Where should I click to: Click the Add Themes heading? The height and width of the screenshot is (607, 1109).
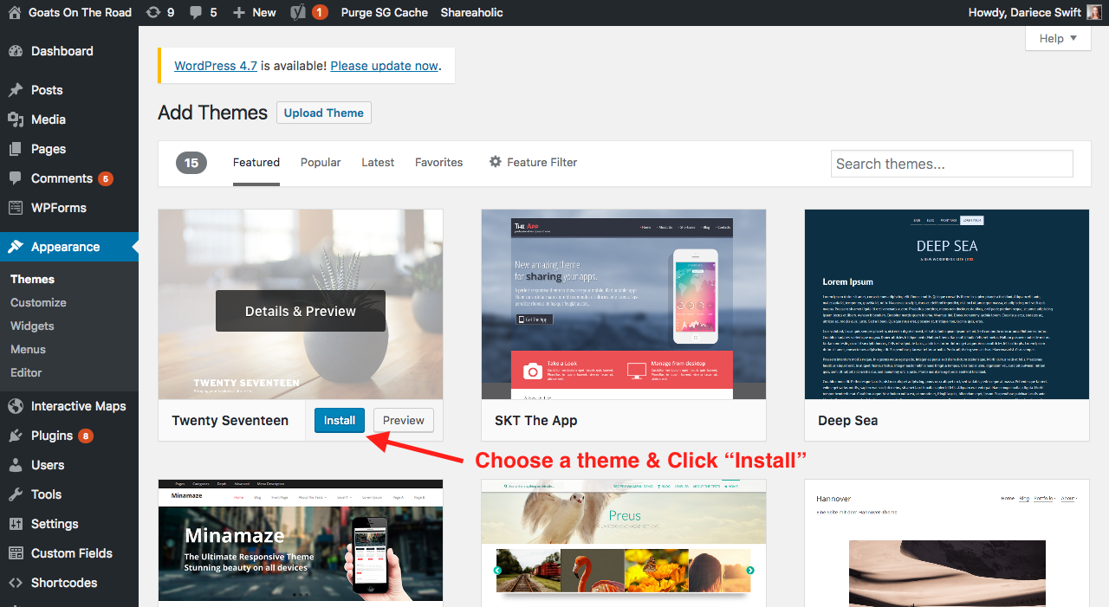tap(213, 113)
